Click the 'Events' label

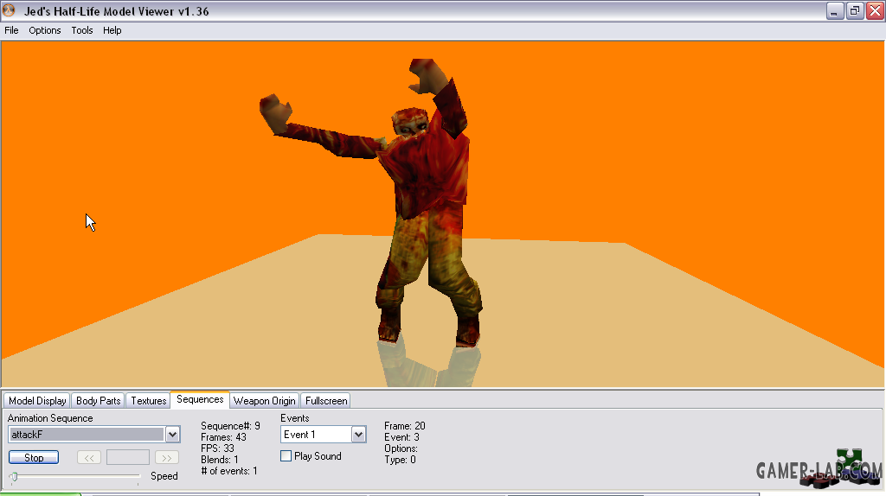pos(295,418)
